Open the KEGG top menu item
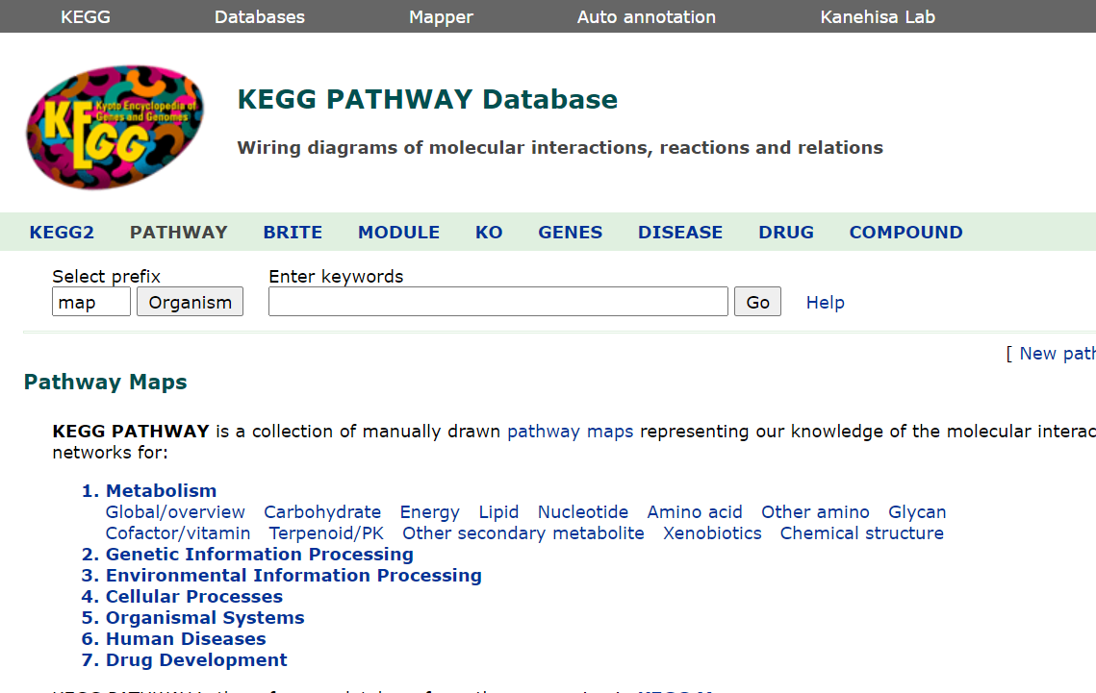1096x693 pixels. 86,16
